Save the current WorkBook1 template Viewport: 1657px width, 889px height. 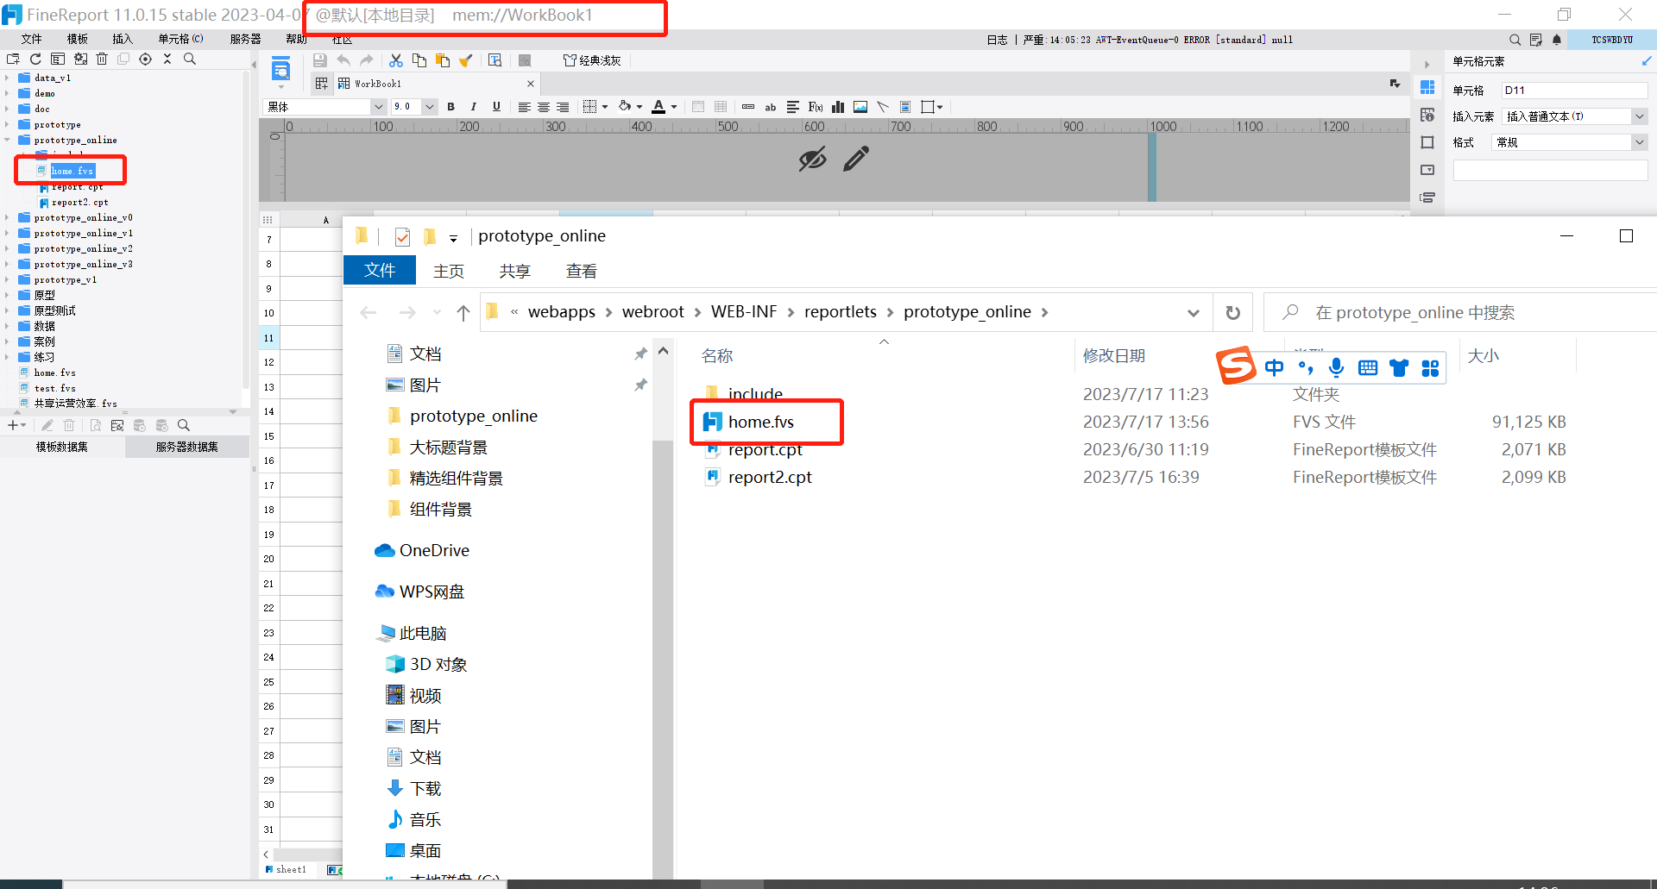pyautogui.click(x=320, y=60)
